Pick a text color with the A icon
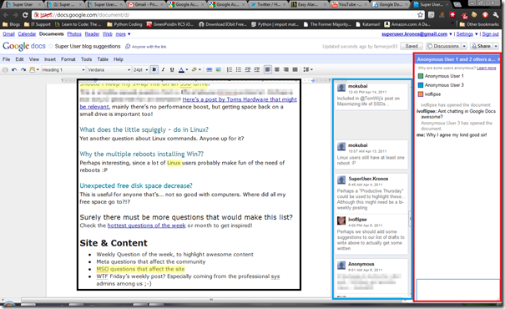Screen dimensions: 505x309 tap(181, 69)
